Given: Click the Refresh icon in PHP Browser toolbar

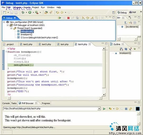Looking at the screenshot, I should [131, 109].
